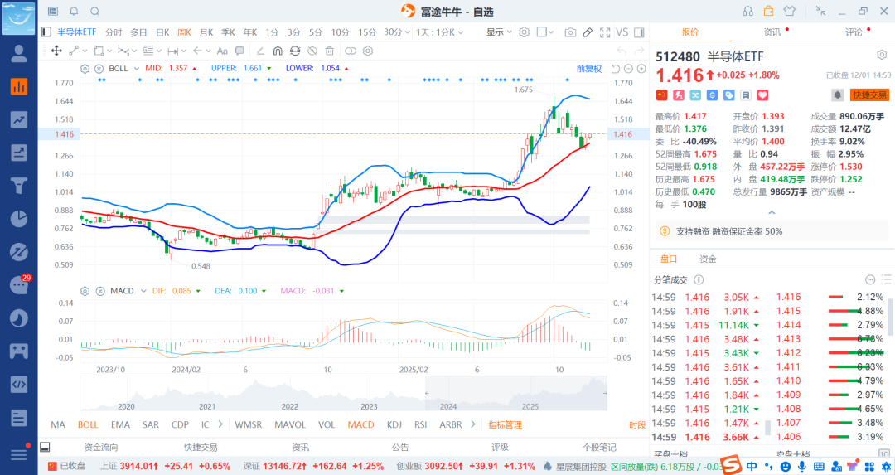
Task: Click the screenshot camera icon in chart toolbar
Action: coord(570,32)
